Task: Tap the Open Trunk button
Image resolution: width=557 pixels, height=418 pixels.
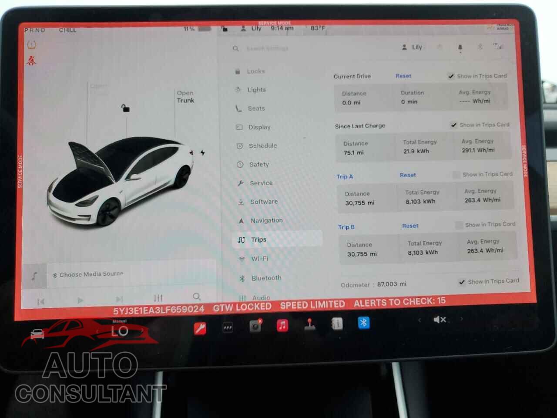Action: click(x=185, y=97)
